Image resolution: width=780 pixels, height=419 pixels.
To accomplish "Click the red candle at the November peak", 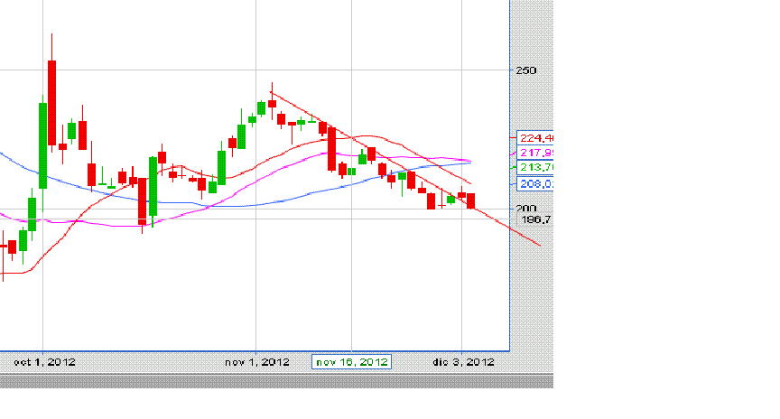I will click(x=272, y=103).
